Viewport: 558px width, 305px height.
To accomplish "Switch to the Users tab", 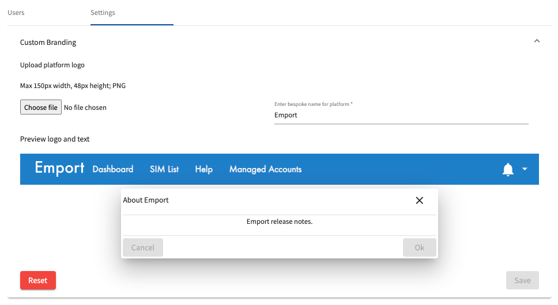I will point(16,13).
